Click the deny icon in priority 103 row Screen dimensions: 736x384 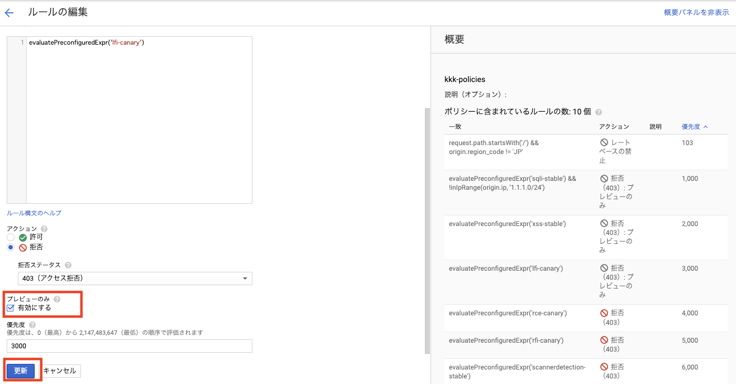604,143
